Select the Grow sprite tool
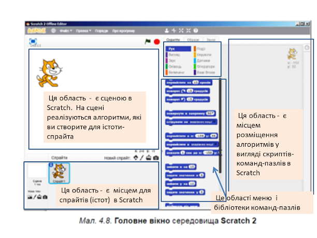The width and height of the screenshot is (317, 238). [x=181, y=31]
